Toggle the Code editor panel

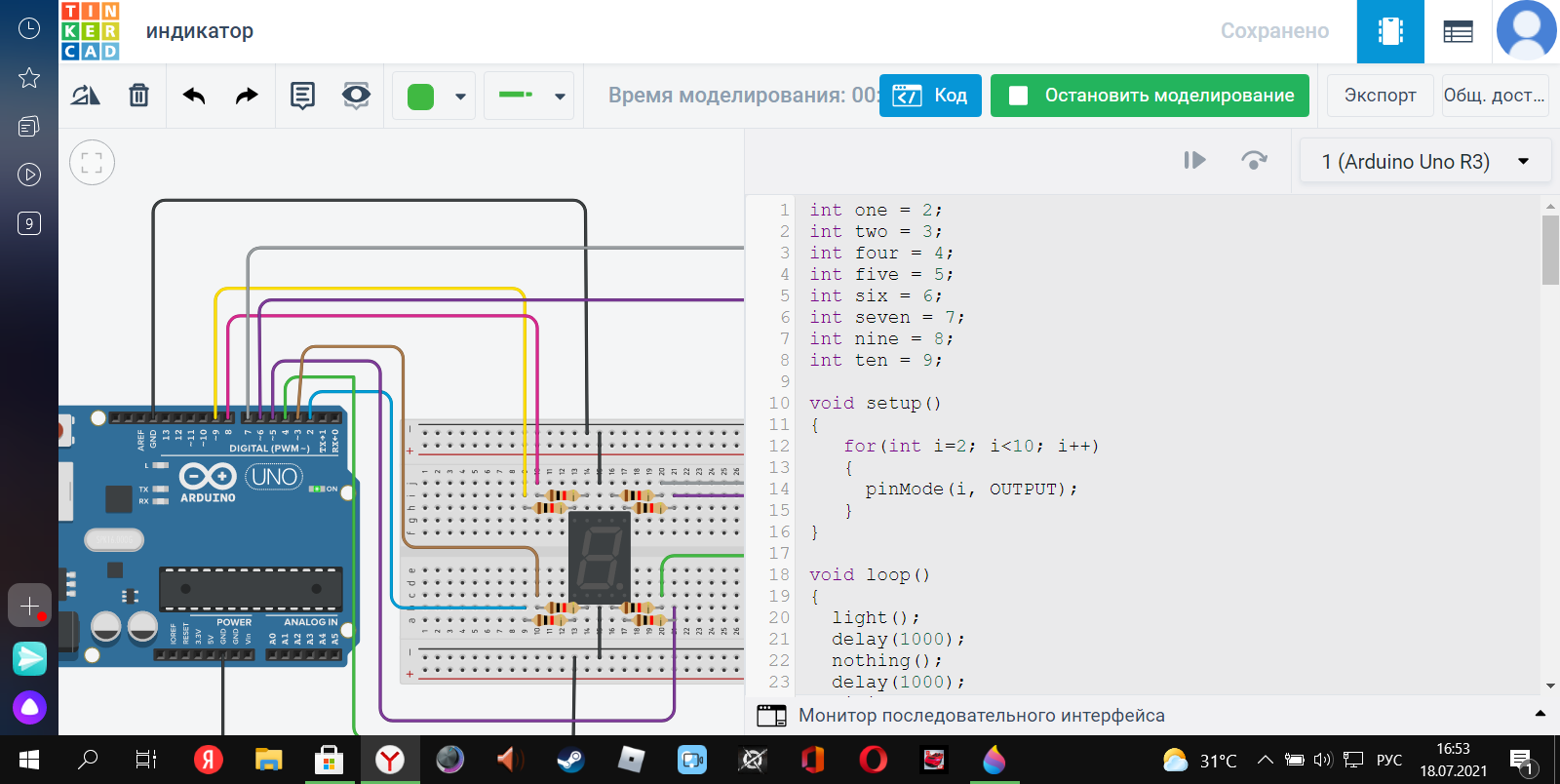[x=930, y=96]
